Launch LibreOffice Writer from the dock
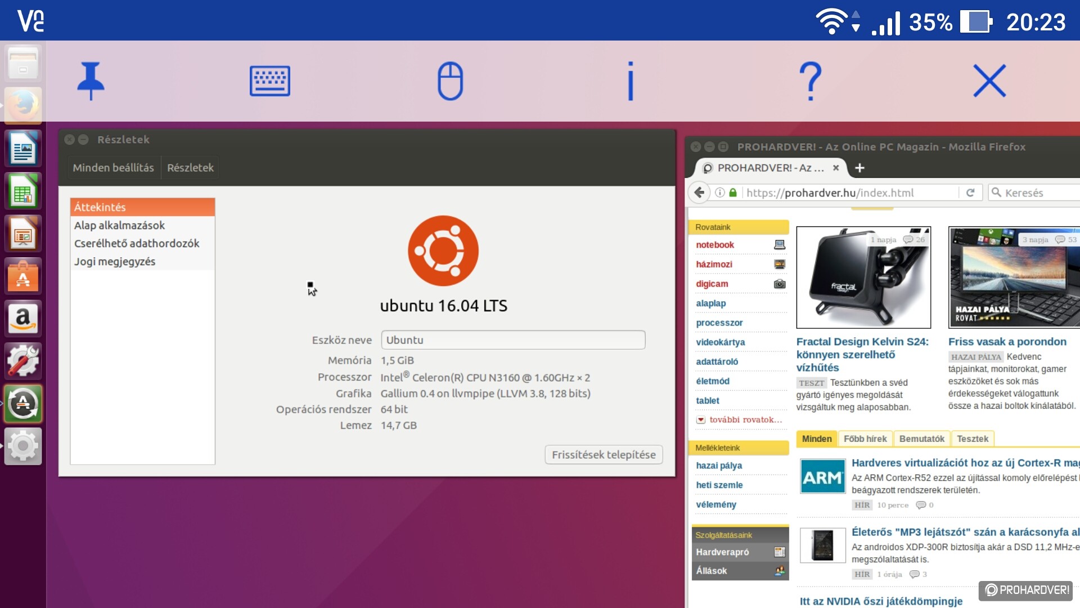 click(23, 149)
